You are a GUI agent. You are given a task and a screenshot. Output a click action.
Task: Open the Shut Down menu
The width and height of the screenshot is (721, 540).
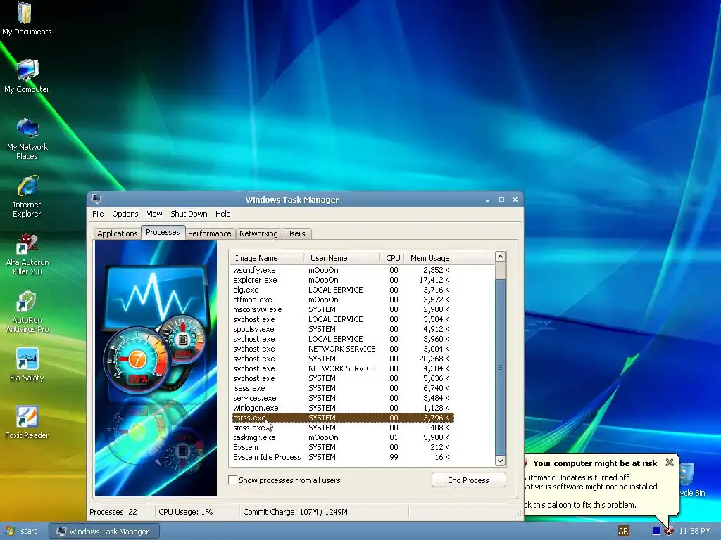click(189, 214)
